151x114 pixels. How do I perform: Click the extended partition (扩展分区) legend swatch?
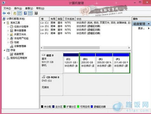[65, 106]
